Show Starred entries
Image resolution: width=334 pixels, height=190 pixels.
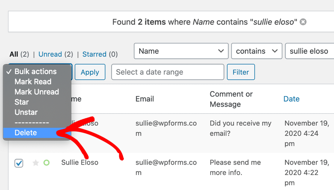click(94, 54)
